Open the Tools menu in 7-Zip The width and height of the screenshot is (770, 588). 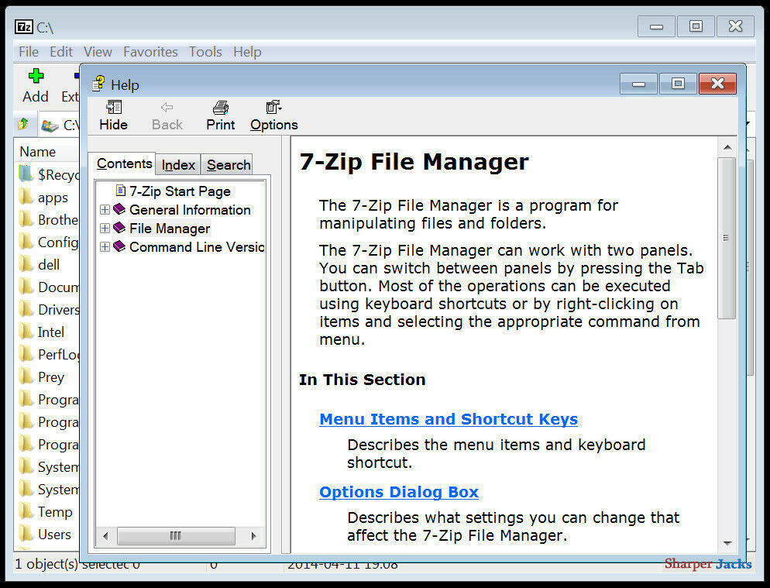point(205,52)
